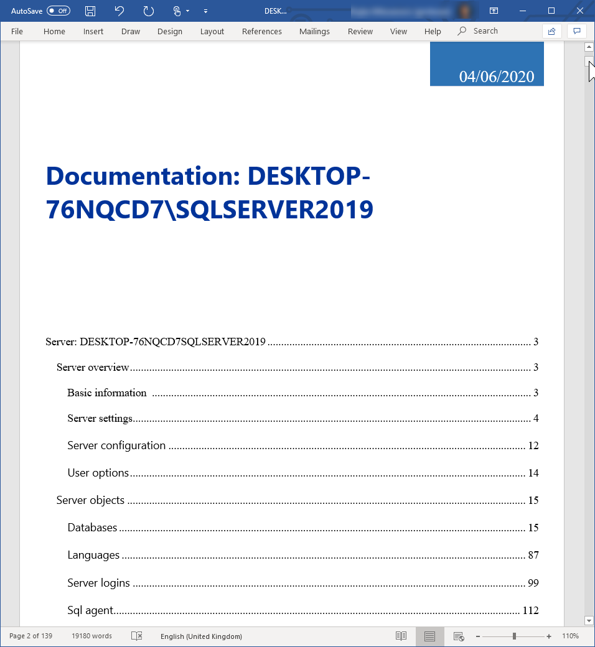Click the date 04/06/2020 in header
Image resolution: width=595 pixels, height=647 pixels.
(497, 77)
